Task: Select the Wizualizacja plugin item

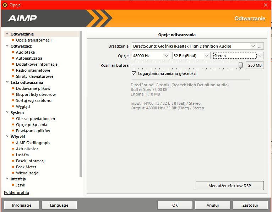Action: pyautogui.click(x=27, y=173)
